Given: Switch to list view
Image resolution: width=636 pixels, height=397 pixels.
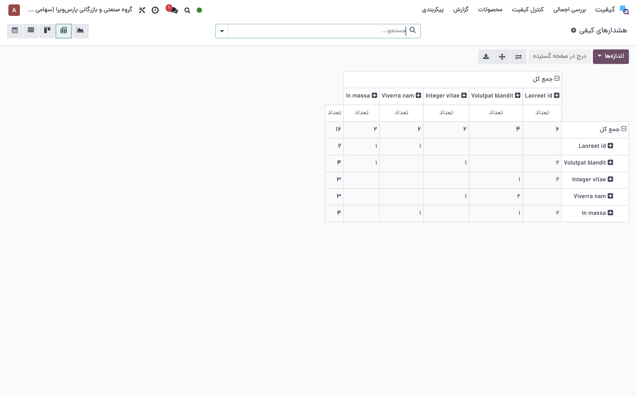Looking at the screenshot, I should pos(31,31).
